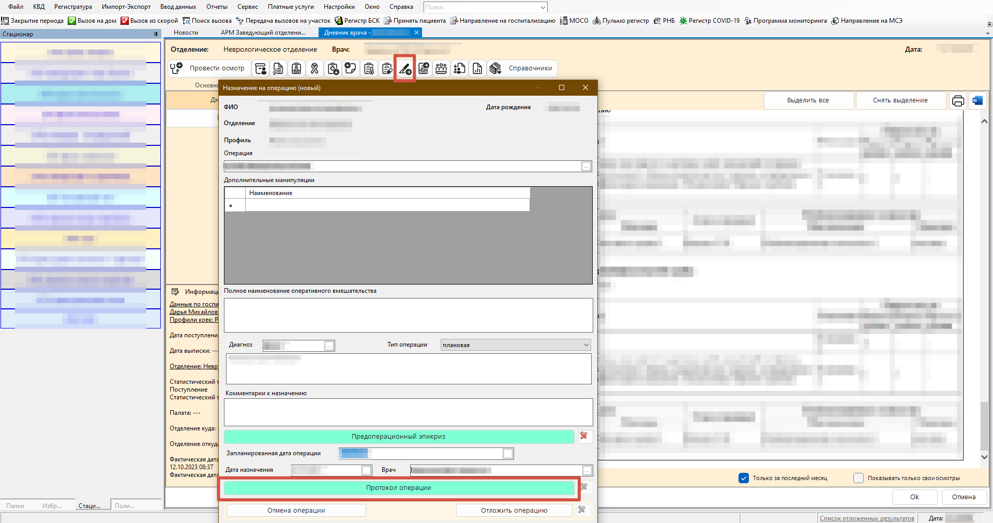Open Регистр БСК from toolbar
This screenshot has width=993, height=523.
357,21
